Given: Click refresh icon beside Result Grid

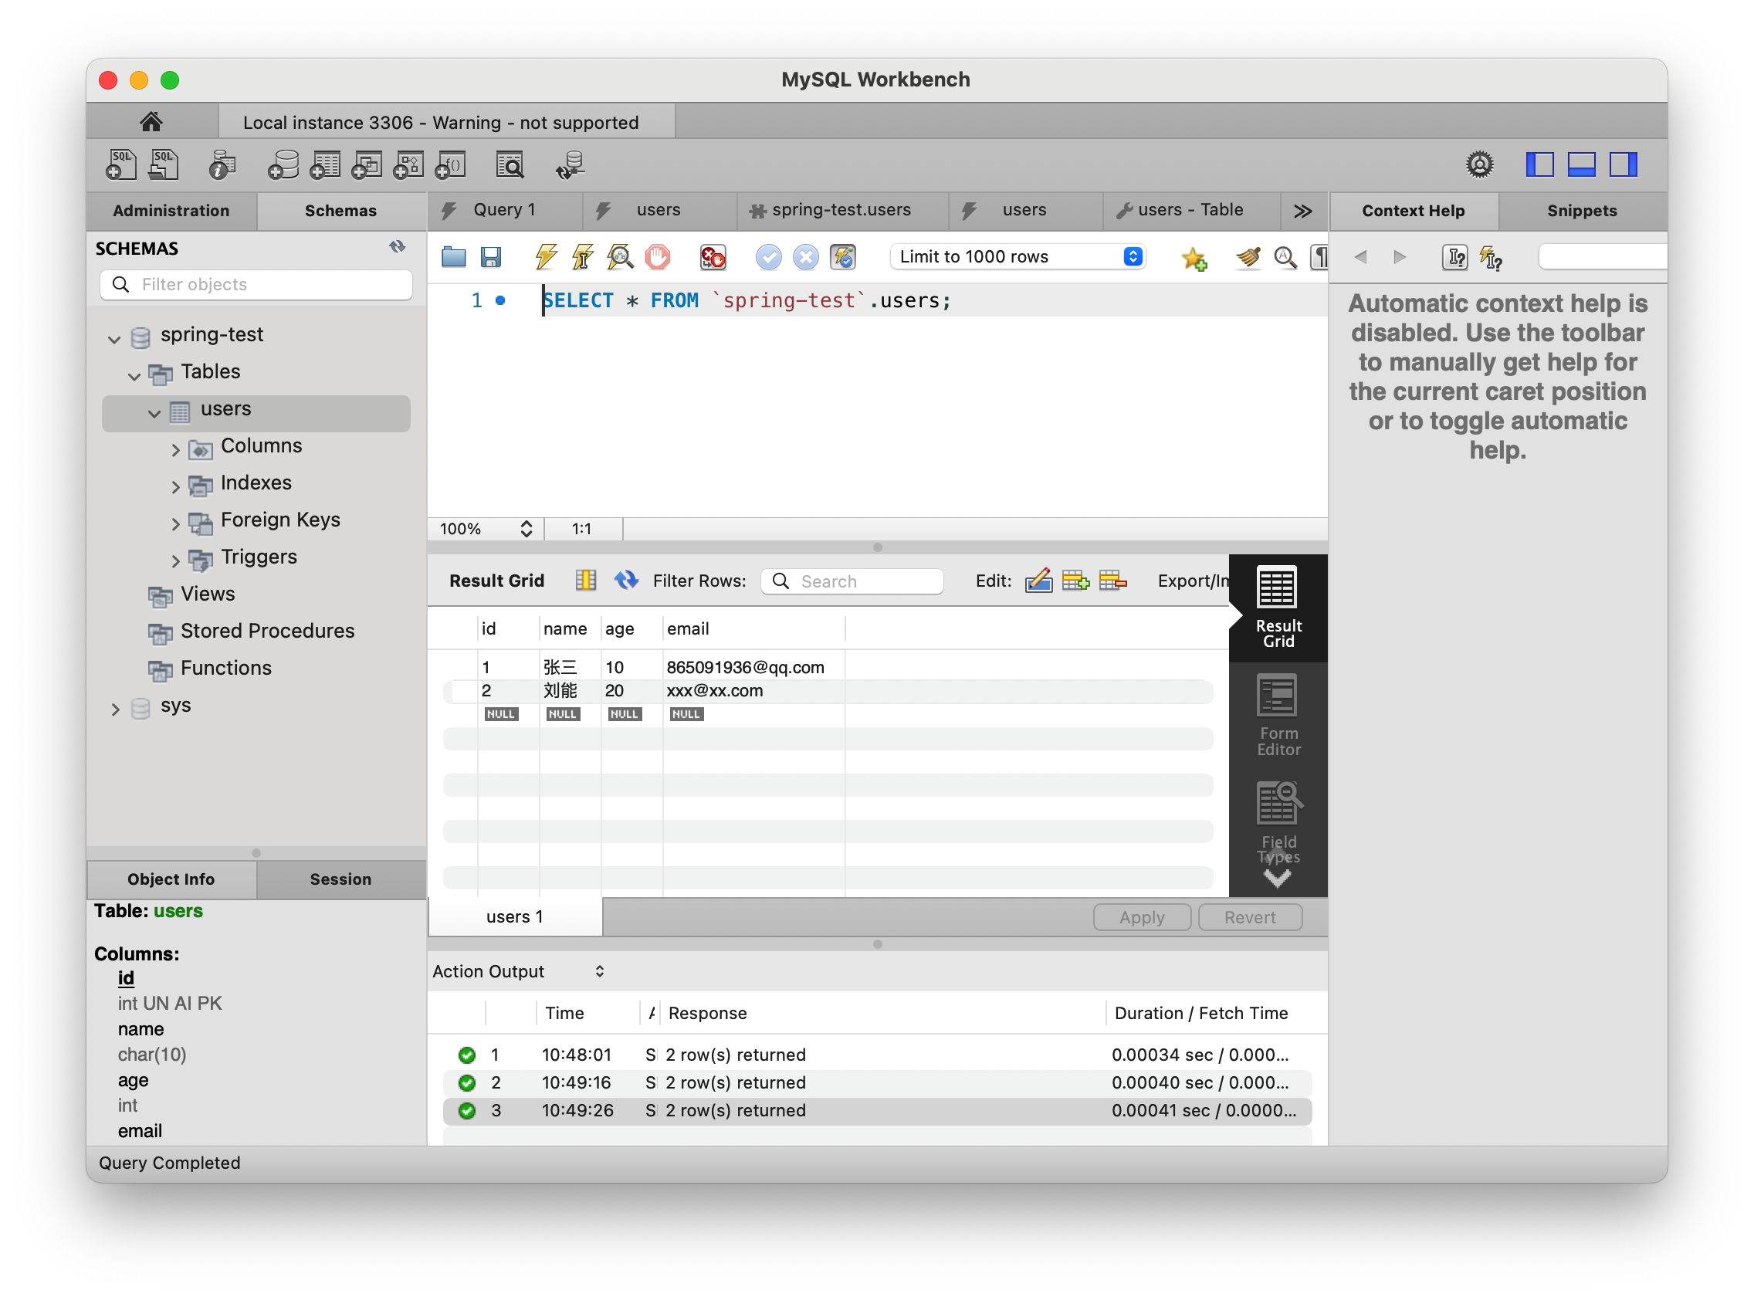Looking at the screenshot, I should point(626,581).
